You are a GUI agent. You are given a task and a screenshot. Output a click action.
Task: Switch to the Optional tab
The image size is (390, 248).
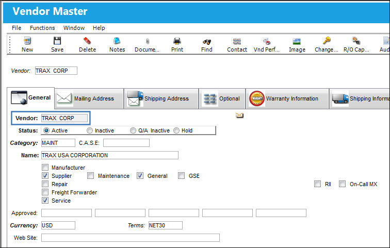pyautogui.click(x=222, y=98)
